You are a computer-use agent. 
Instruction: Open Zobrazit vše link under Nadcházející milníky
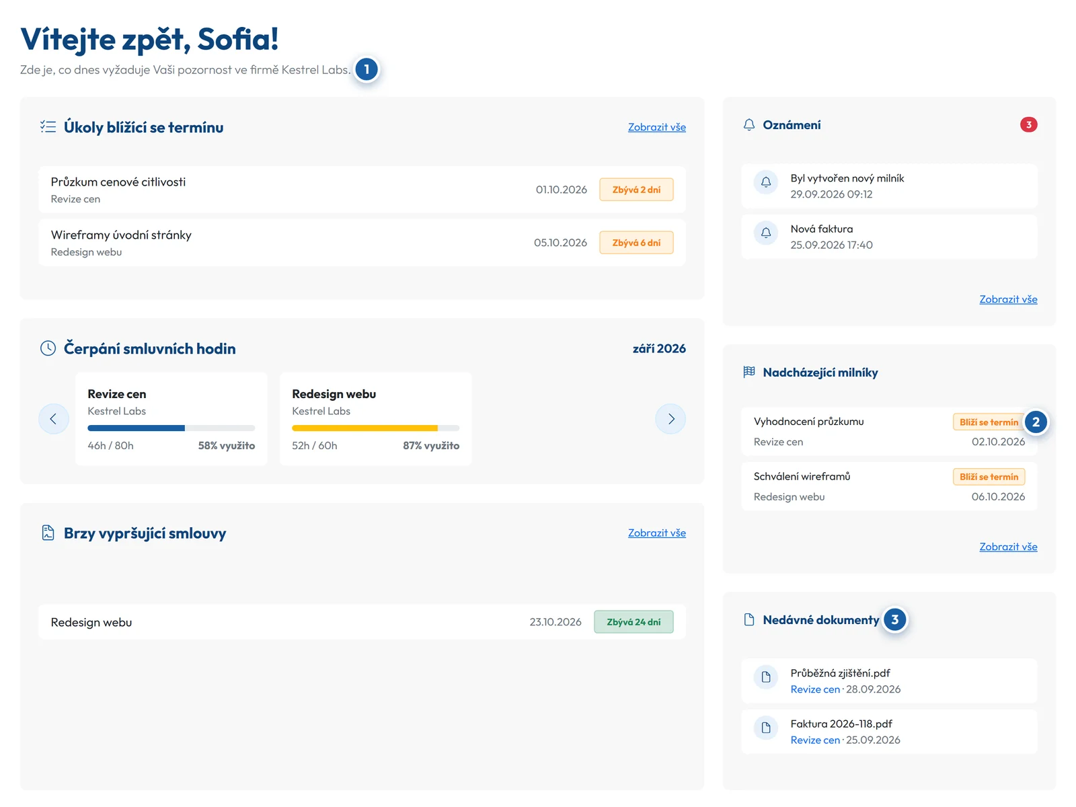(x=1008, y=547)
